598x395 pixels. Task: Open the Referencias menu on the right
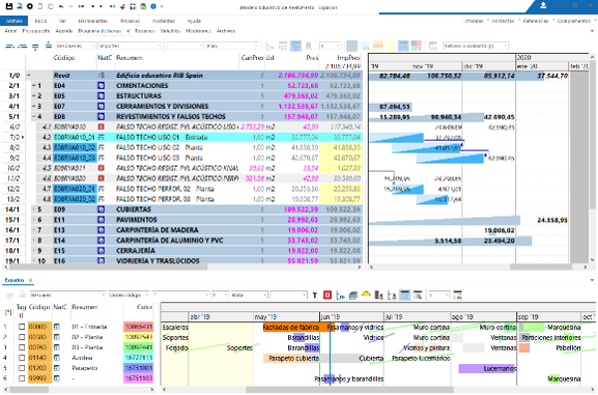pyautogui.click(x=535, y=21)
